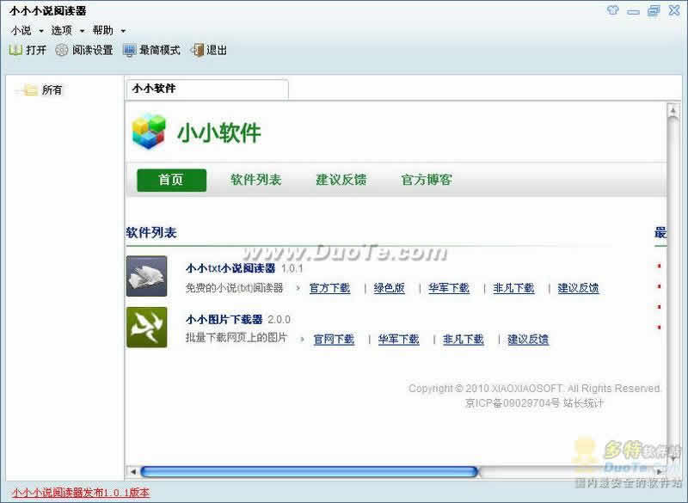This screenshot has height=503, width=688.
Task: Open reading settings gear icon
Action: tap(62, 50)
